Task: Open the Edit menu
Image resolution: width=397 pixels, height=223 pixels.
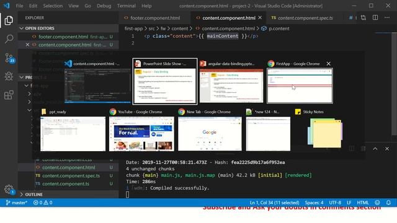Action: point(33,6)
